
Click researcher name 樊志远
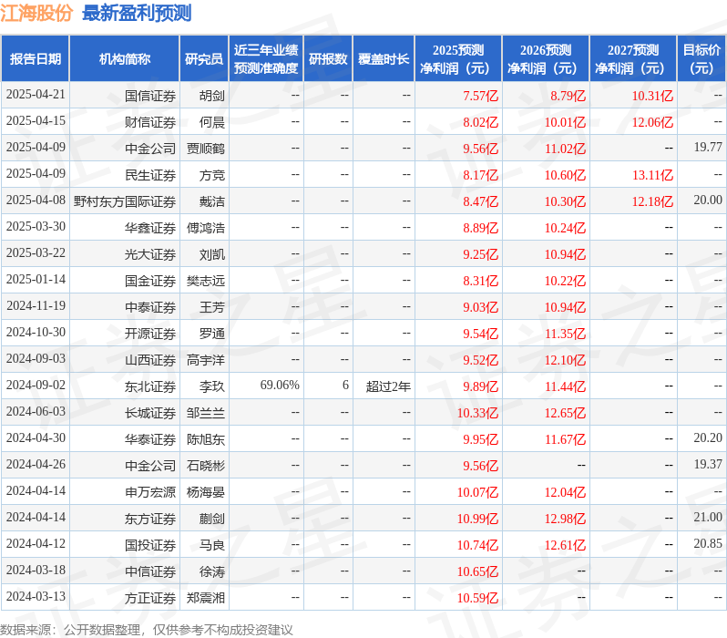tap(206, 281)
